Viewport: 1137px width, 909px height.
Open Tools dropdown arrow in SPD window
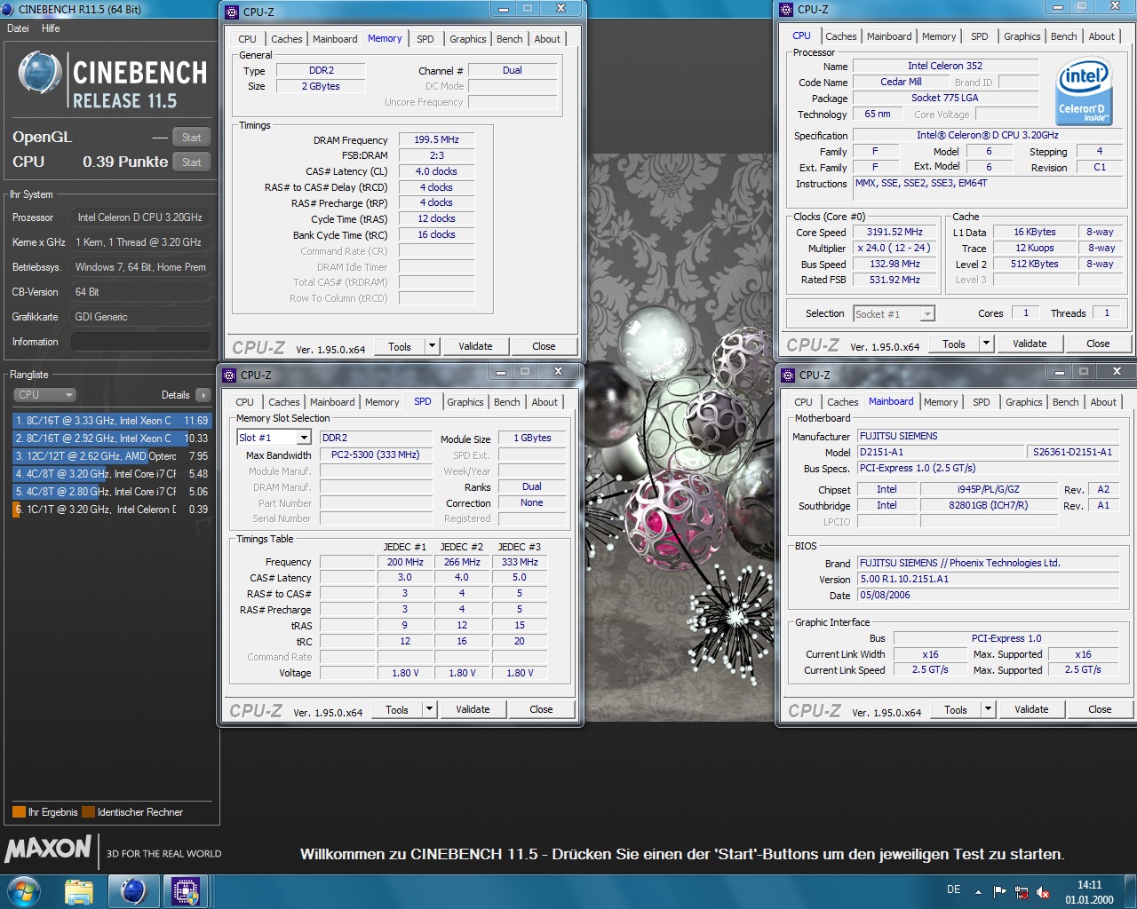point(430,709)
